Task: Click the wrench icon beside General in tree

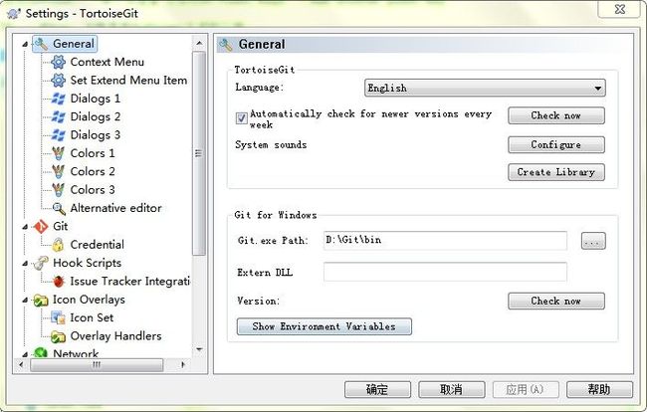Action: click(x=41, y=44)
